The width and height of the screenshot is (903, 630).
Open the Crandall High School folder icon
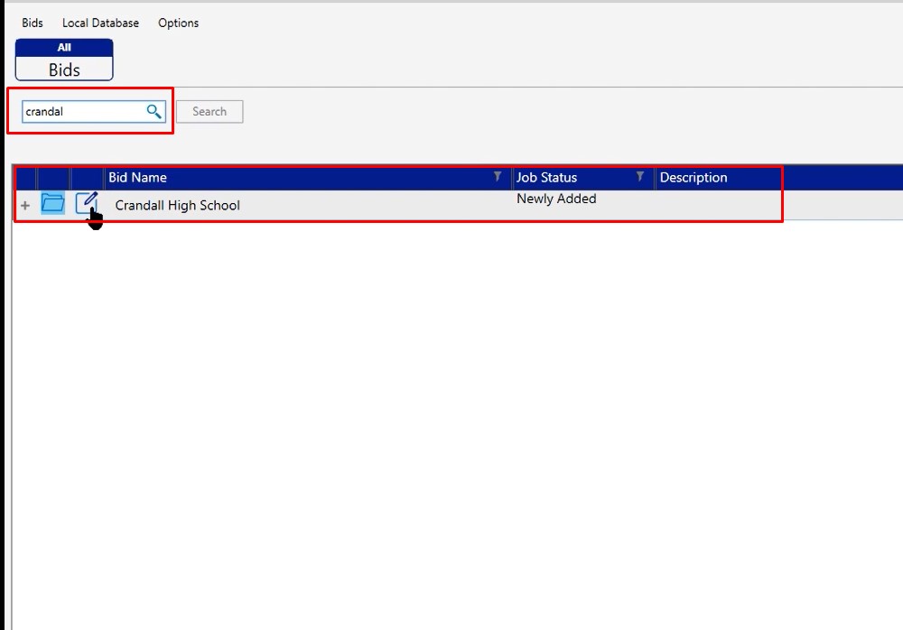pyautogui.click(x=53, y=203)
